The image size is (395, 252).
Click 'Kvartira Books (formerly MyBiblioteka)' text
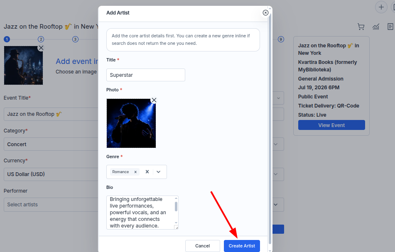click(327, 66)
